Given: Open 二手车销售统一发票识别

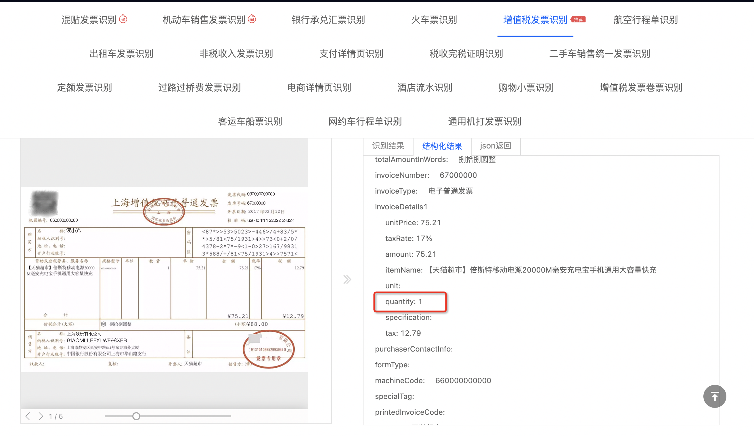Looking at the screenshot, I should 600,54.
